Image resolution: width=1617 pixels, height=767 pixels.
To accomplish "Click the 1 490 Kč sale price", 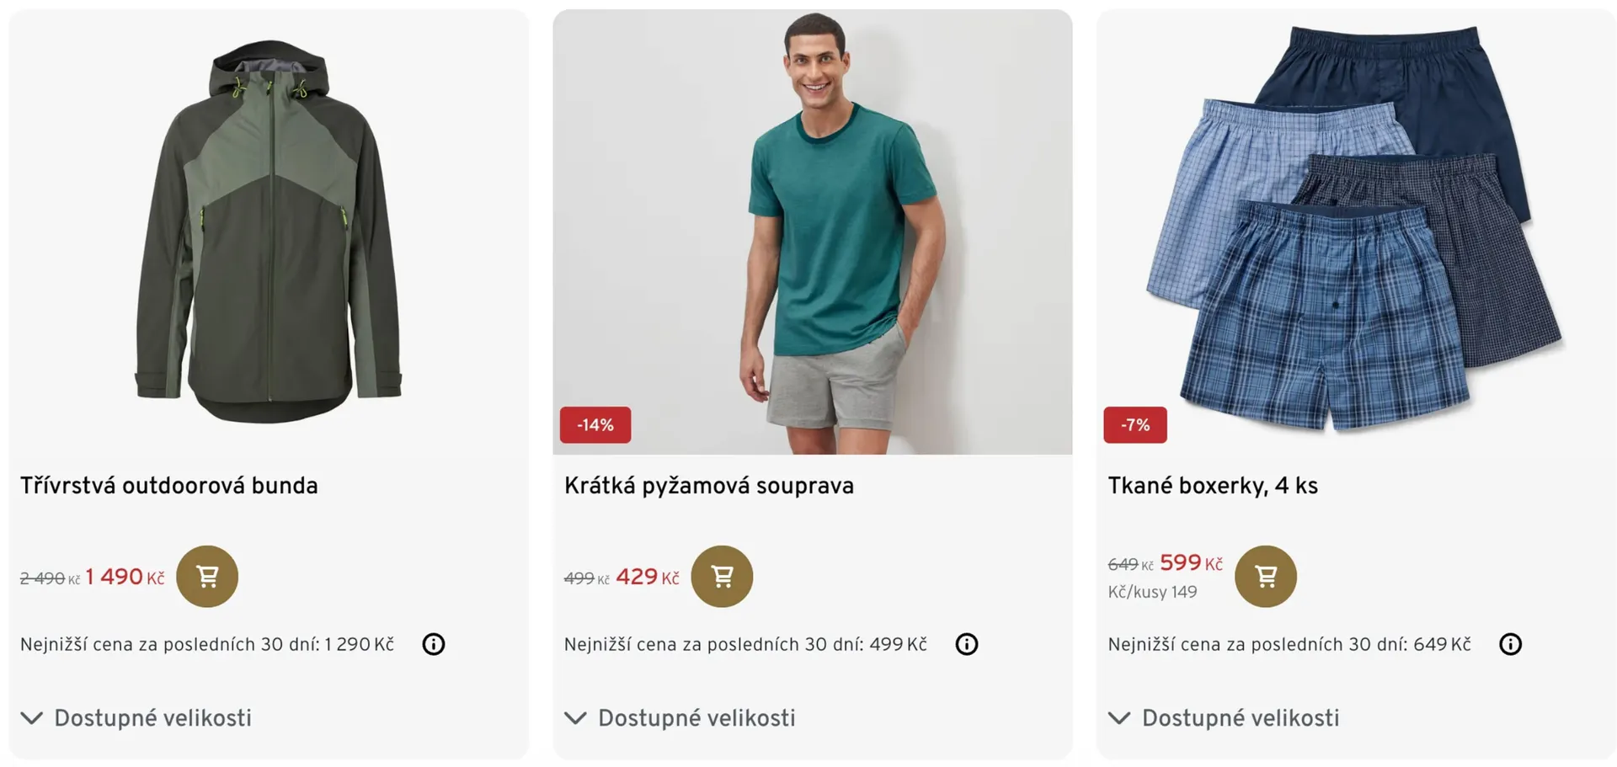I will pyautogui.click(x=125, y=578).
